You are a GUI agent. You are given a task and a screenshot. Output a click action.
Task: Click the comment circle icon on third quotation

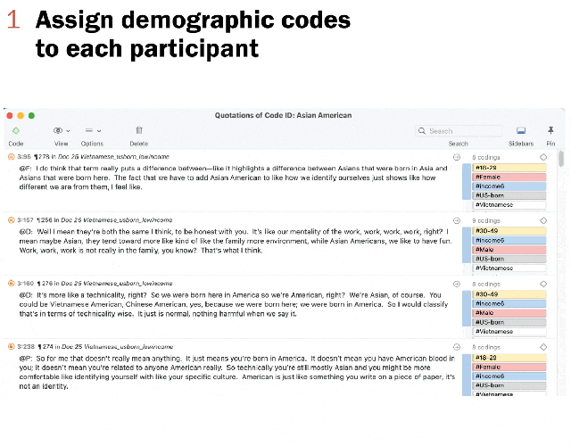click(x=457, y=282)
